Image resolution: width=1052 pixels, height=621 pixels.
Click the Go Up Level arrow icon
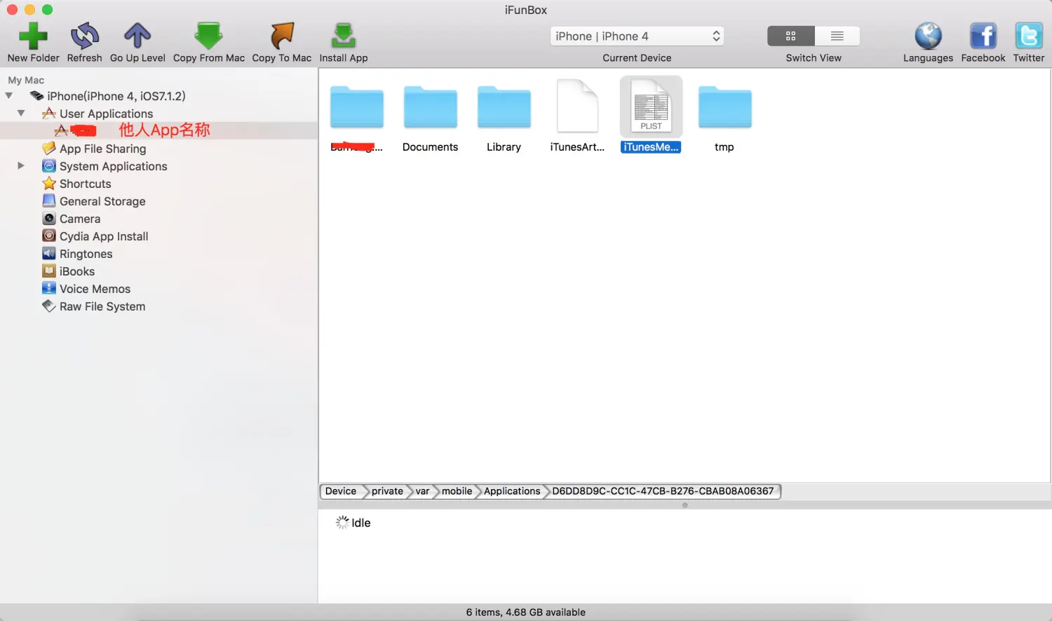[x=137, y=36]
